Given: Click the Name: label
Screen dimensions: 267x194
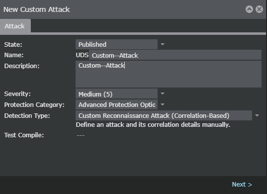Looking at the screenshot, I should pyautogui.click(x=14, y=55).
